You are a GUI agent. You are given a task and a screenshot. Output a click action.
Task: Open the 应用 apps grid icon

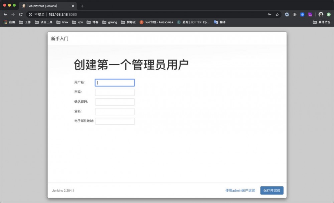pos(5,22)
